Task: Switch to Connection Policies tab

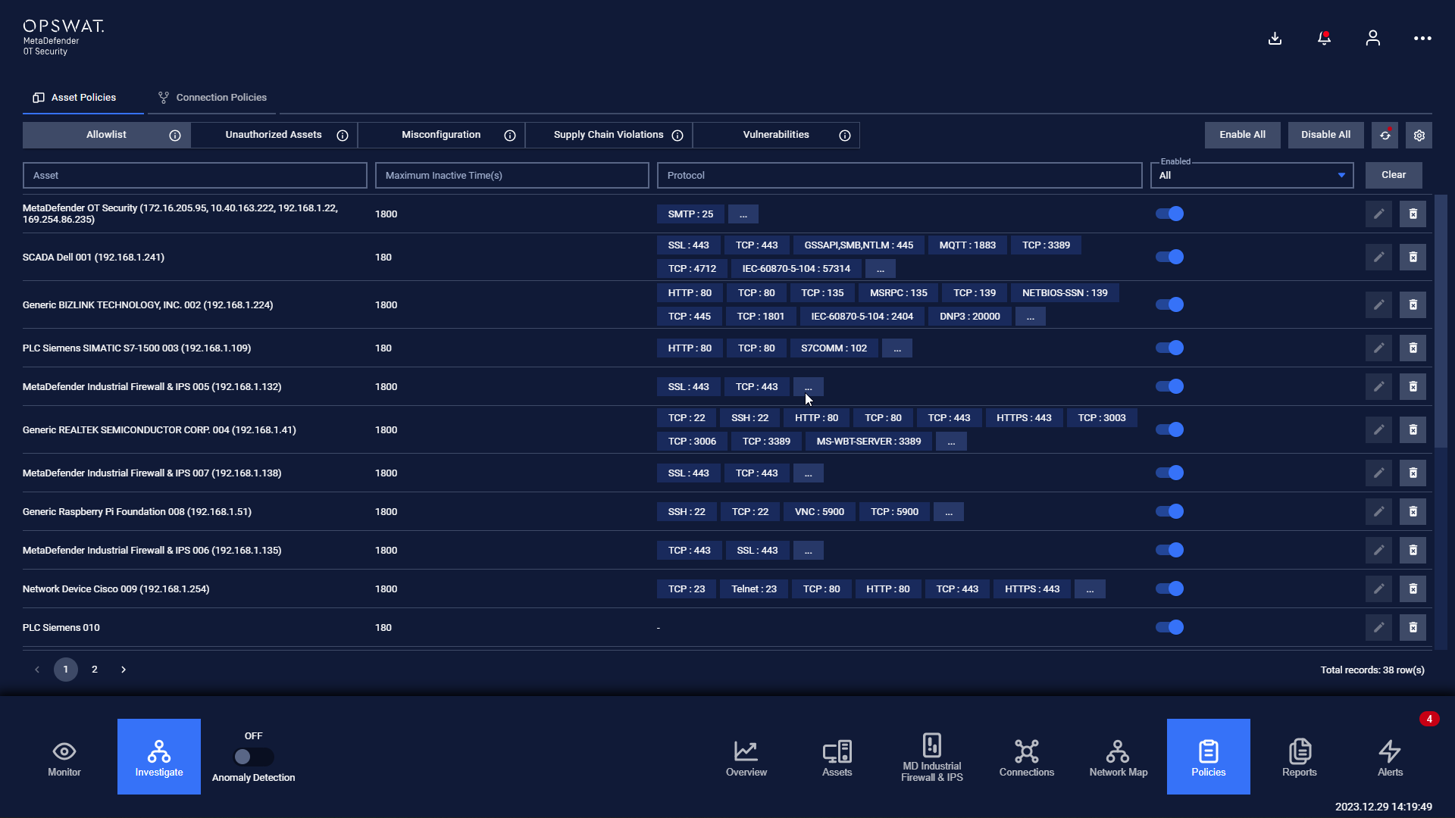Action: click(x=213, y=98)
